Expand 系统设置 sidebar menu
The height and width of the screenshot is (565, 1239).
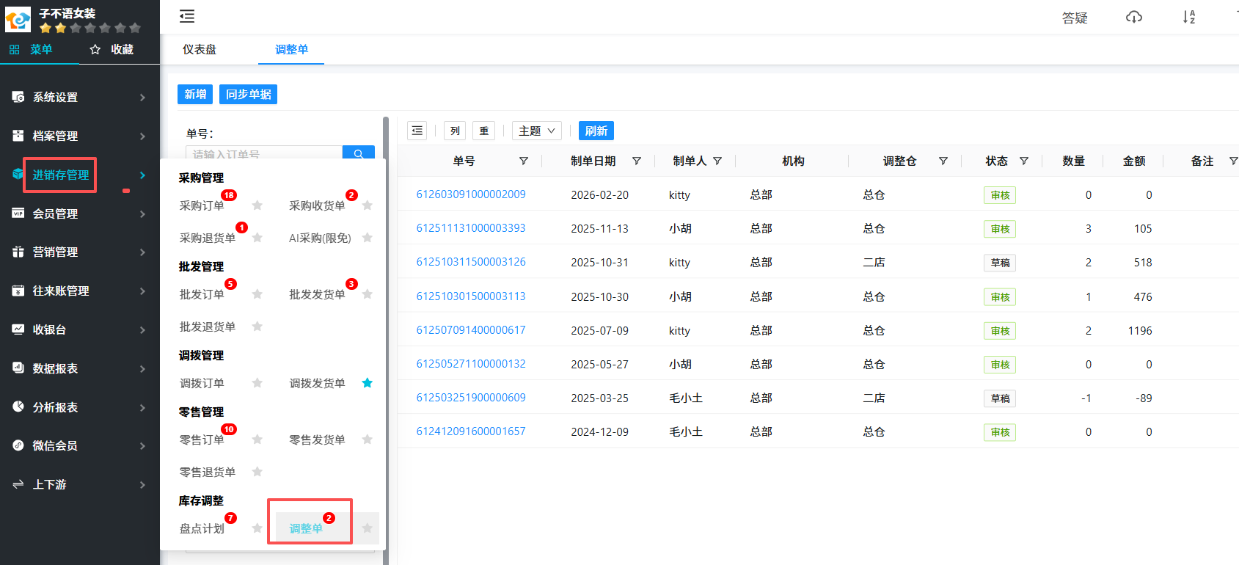point(79,97)
